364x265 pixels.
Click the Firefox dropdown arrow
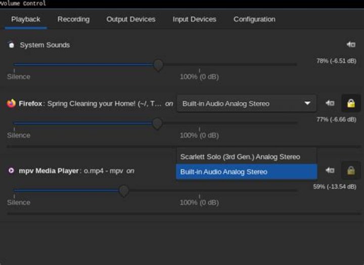[307, 103]
